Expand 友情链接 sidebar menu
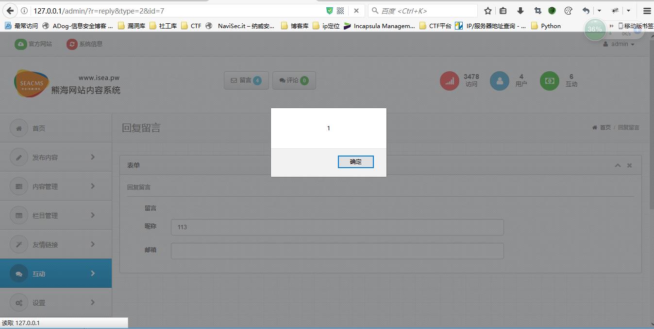This screenshot has height=329, width=654. coord(56,244)
